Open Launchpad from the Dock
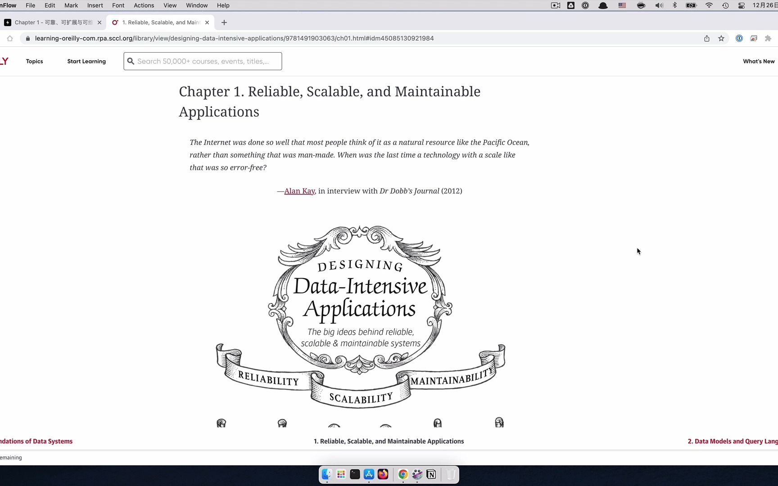 (x=341, y=474)
